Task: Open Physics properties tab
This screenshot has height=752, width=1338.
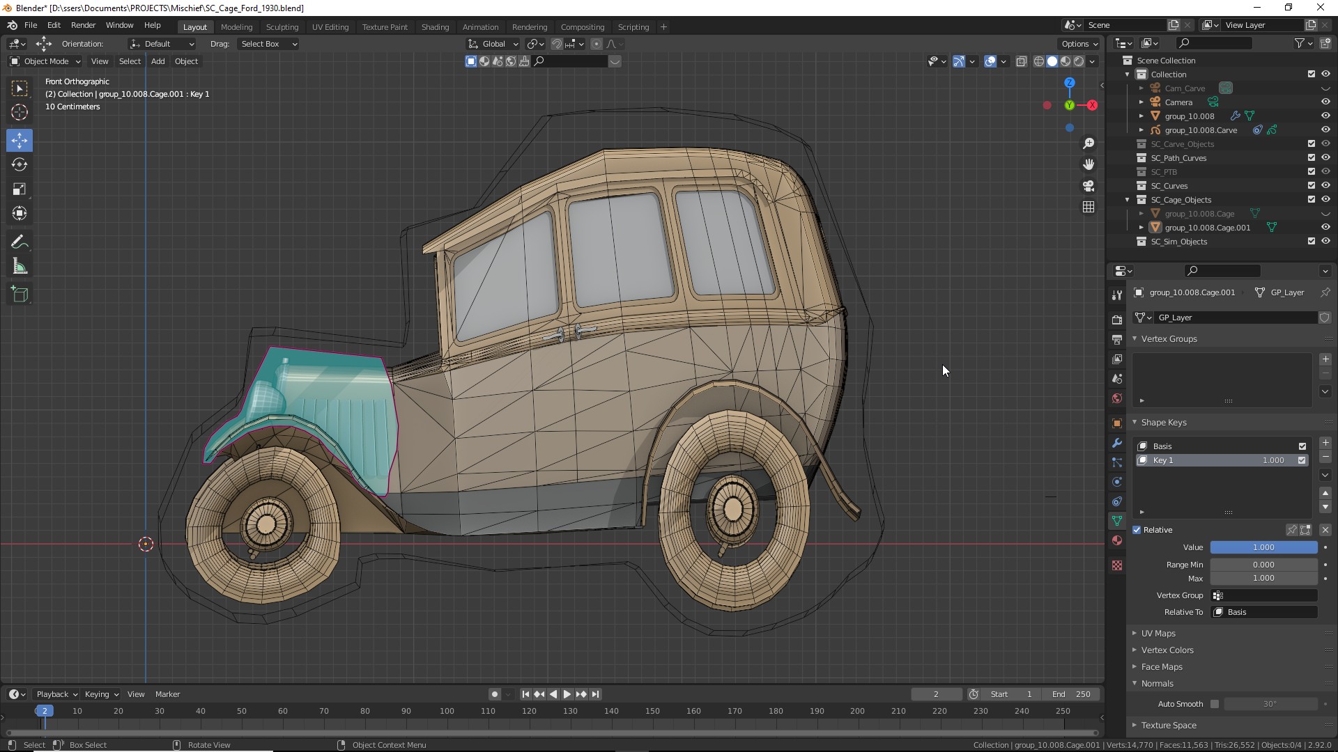Action: click(x=1117, y=482)
